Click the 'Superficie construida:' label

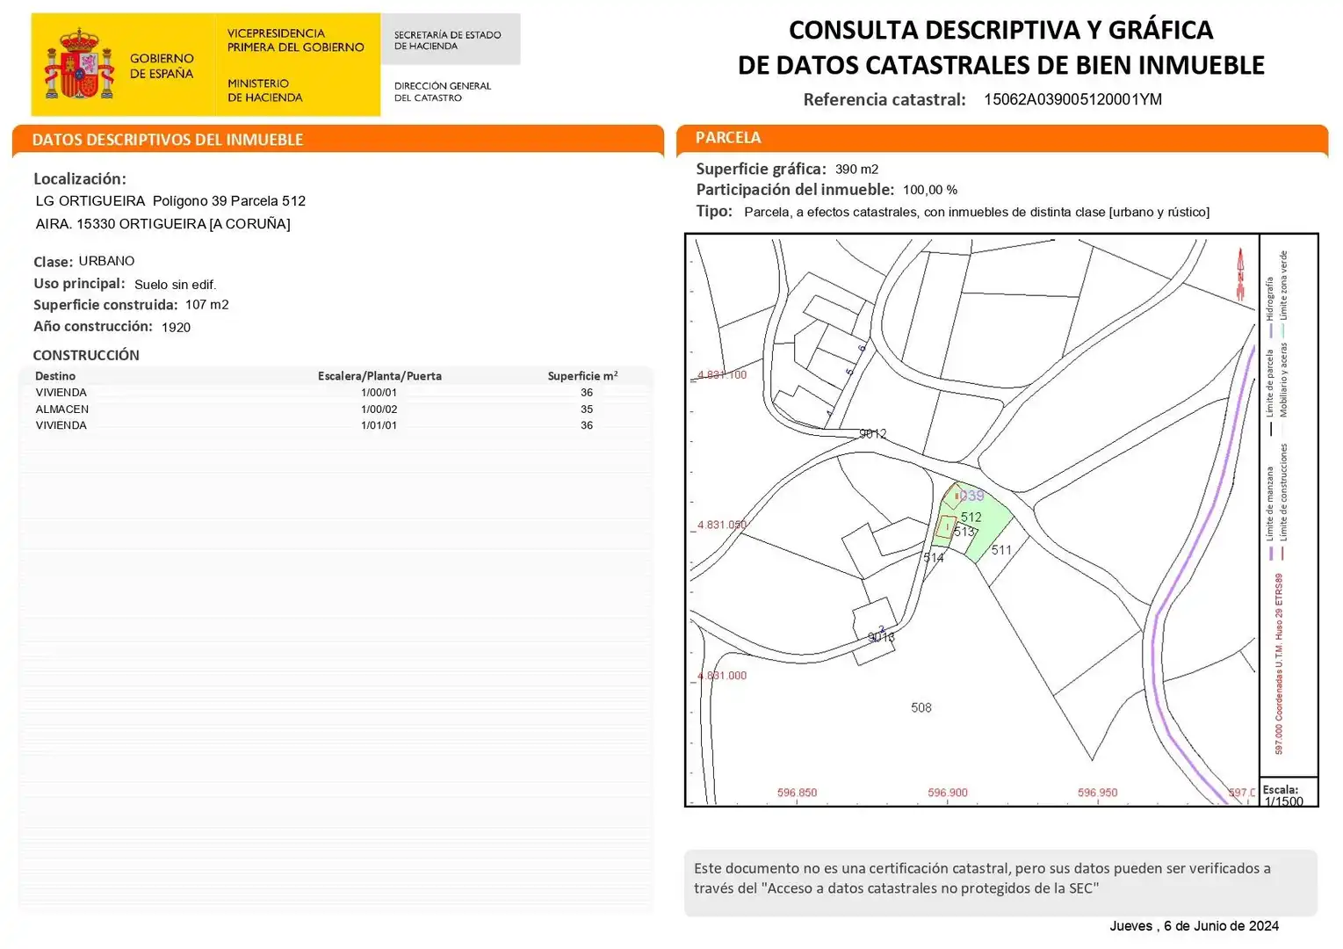pos(105,305)
